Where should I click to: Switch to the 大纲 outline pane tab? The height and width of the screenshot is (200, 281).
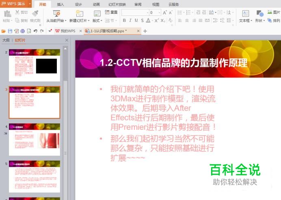click(6, 40)
